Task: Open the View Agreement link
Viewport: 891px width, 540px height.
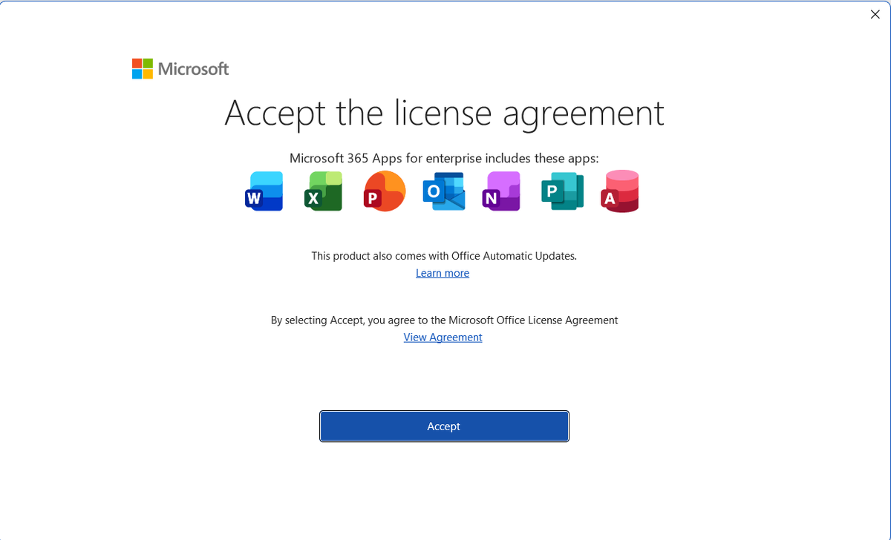Action: tap(443, 337)
